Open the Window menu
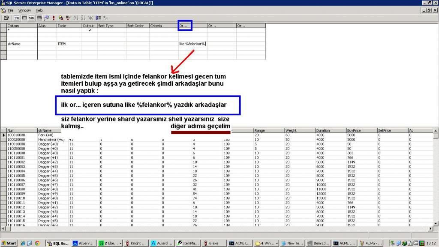Viewport: 439px width, 247px height. [x=24, y=10]
